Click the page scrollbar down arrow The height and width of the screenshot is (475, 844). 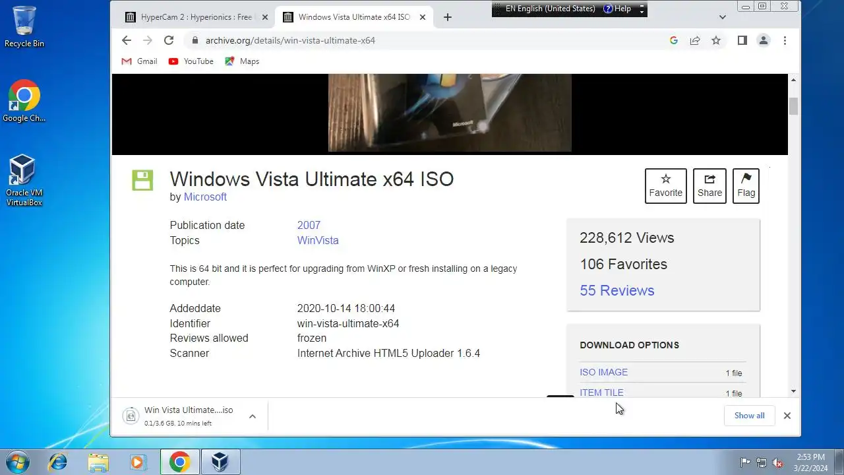pos(793,391)
